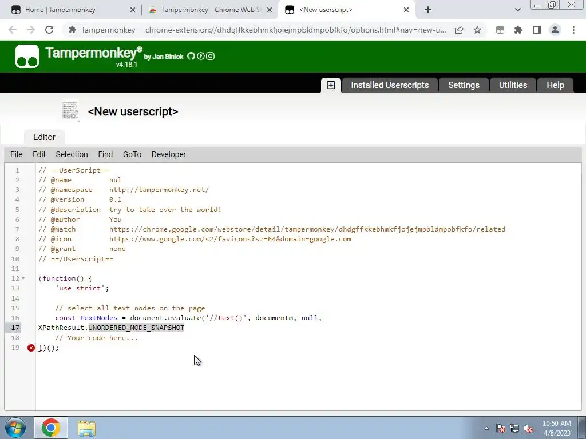Open the Chrome profile avatar
This screenshot has height=439, width=586.
555,30
